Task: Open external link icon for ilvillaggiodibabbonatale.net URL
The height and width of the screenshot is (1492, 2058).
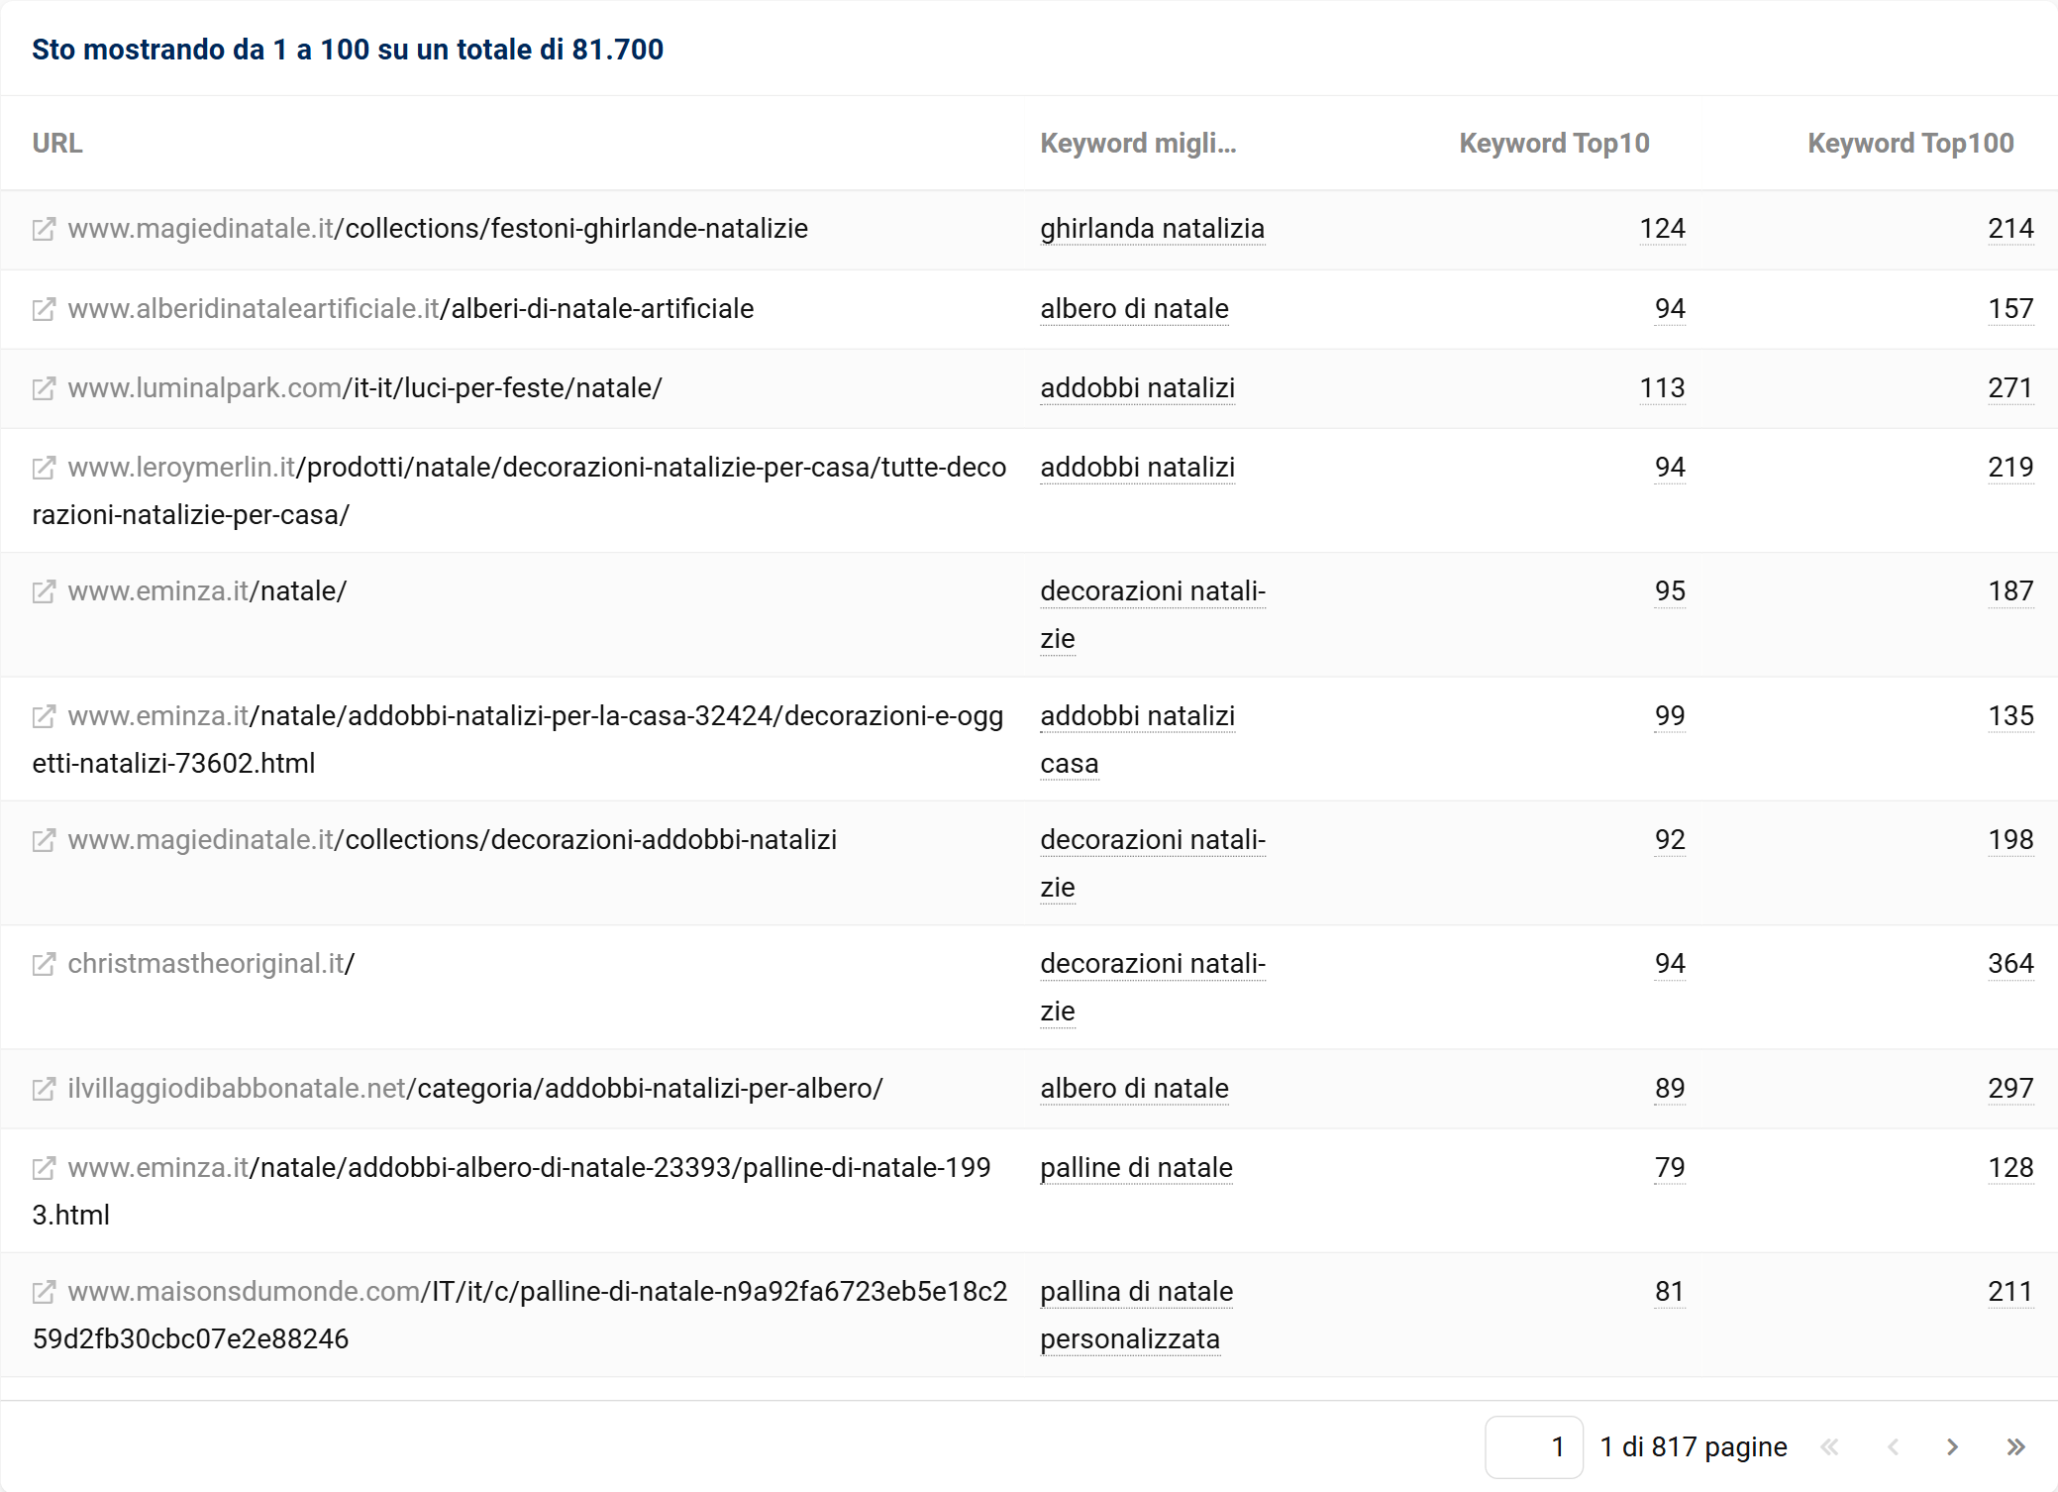Action: (44, 1090)
